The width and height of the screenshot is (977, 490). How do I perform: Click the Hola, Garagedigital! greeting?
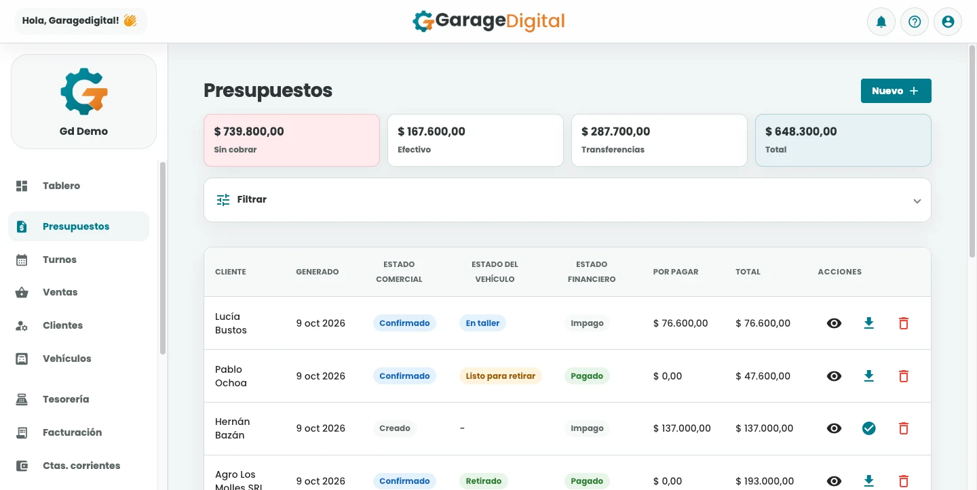pyautogui.click(x=80, y=21)
